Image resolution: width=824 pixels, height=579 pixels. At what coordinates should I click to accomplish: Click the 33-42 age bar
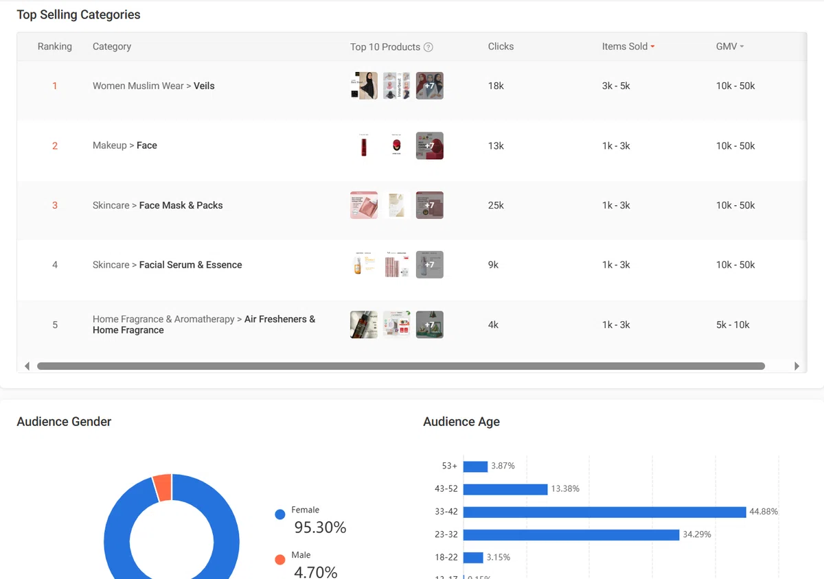pos(605,512)
